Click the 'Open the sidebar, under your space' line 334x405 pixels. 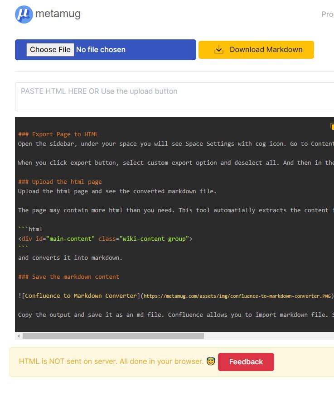pos(176,144)
